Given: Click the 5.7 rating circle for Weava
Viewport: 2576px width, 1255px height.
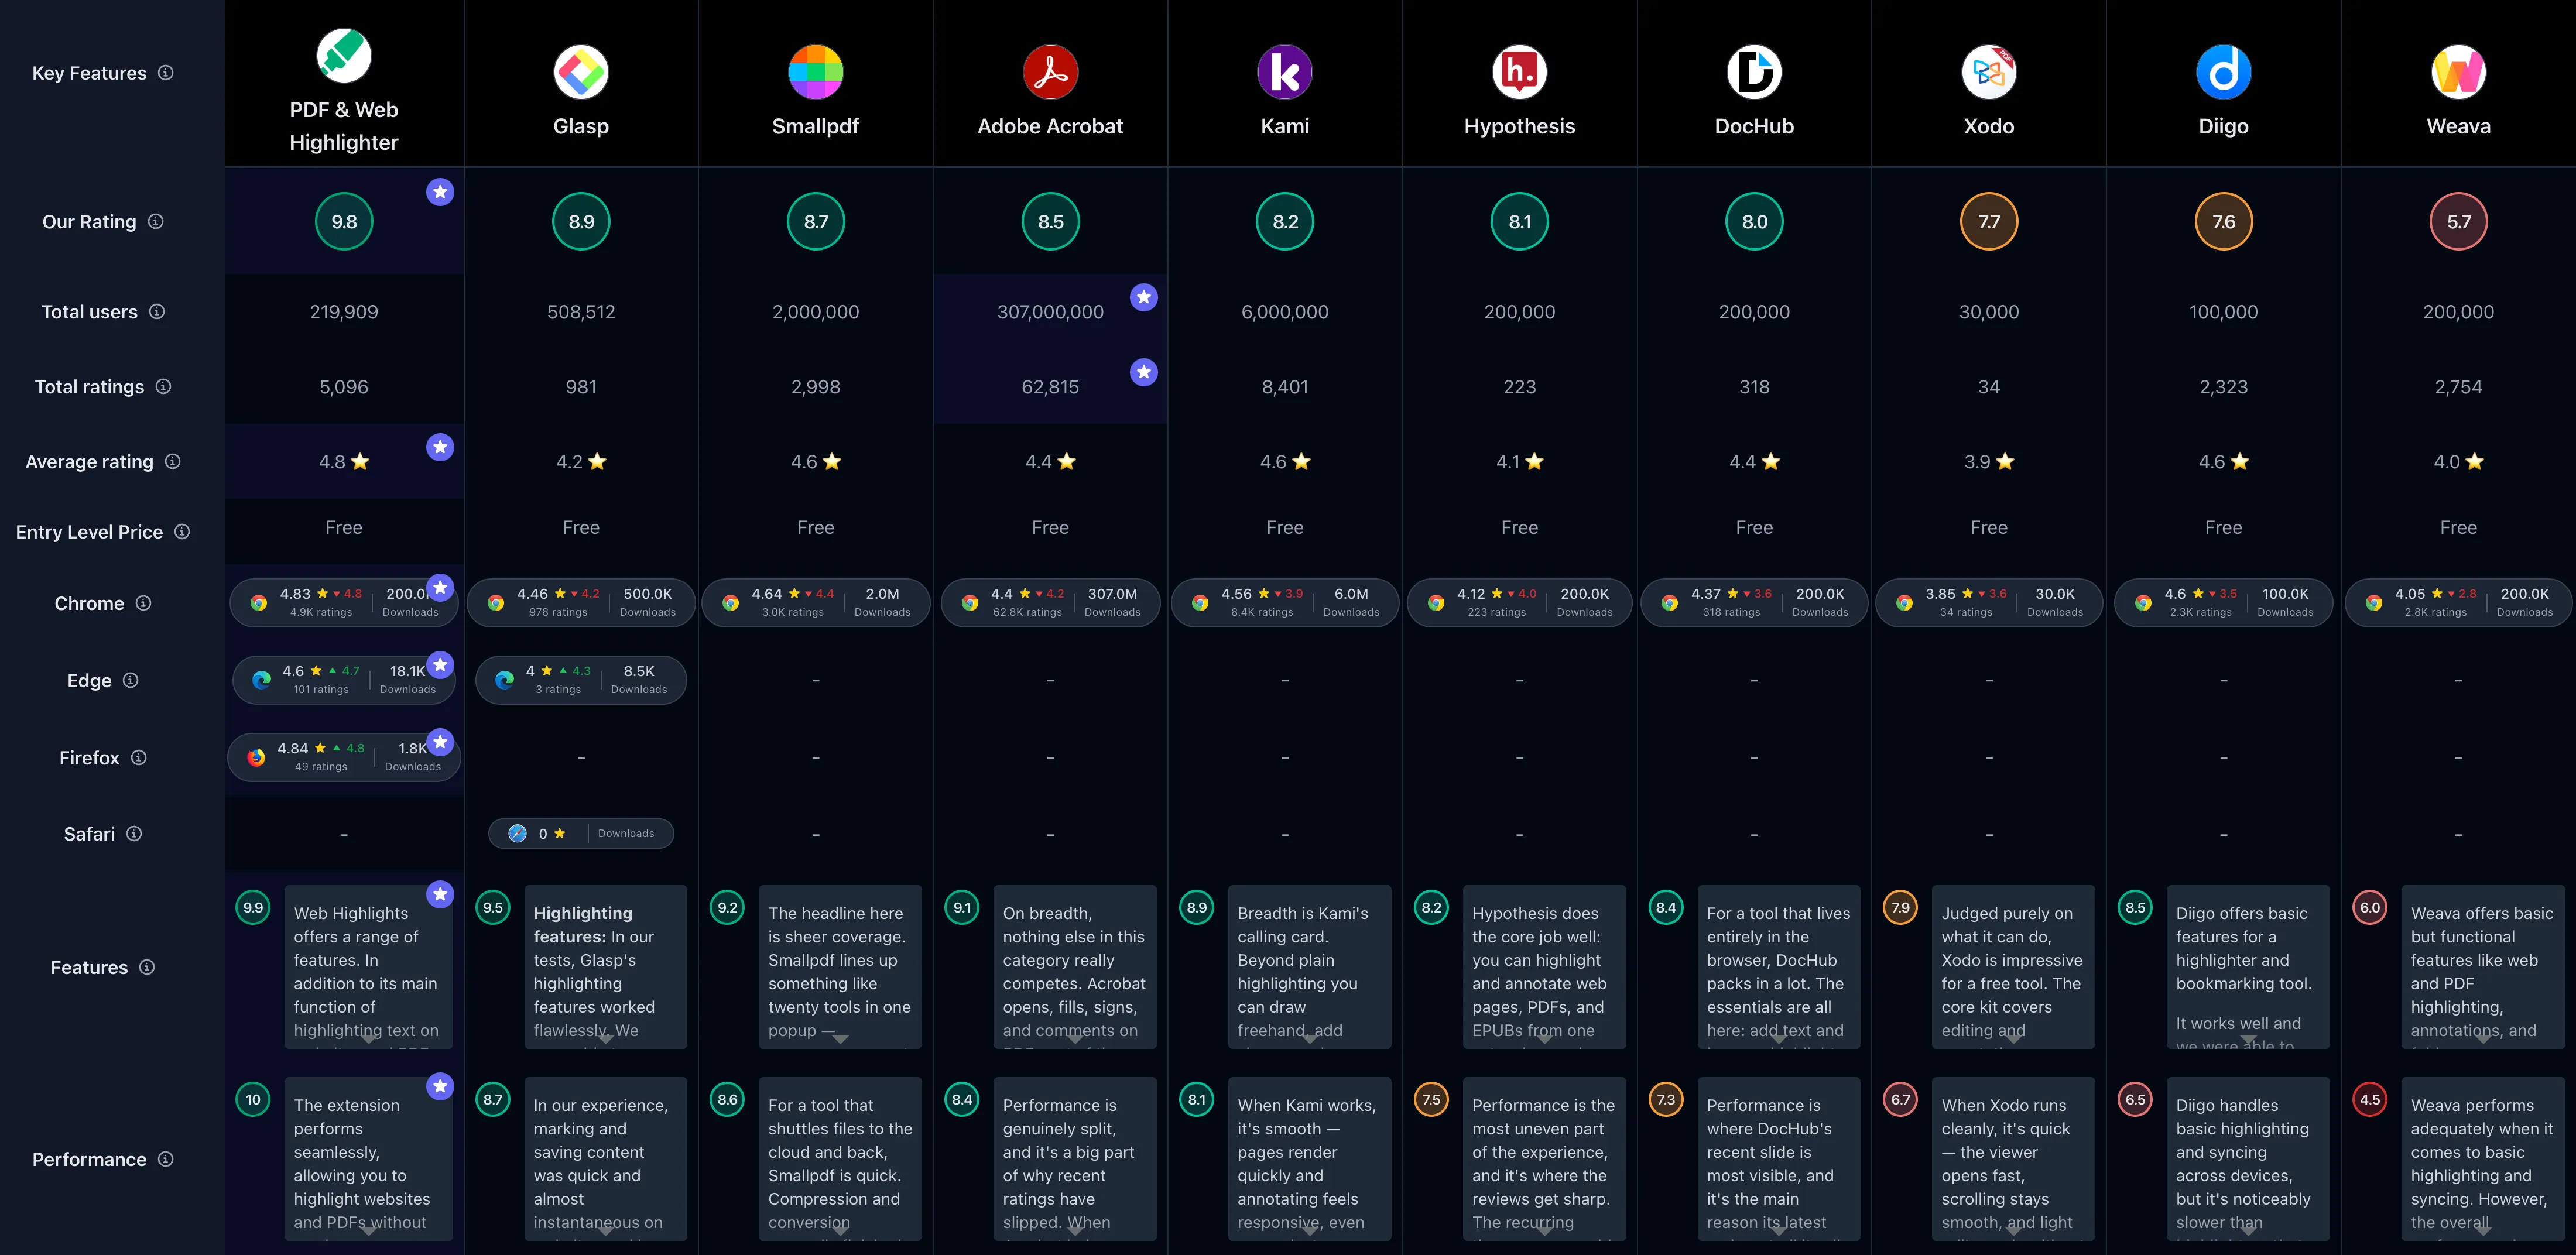Looking at the screenshot, I should tap(2458, 221).
